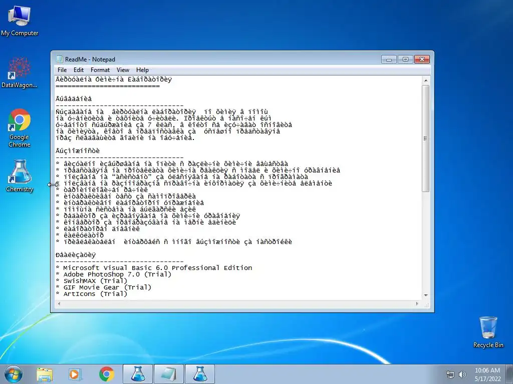The height and width of the screenshot is (384, 513).
Task: Click the vertical scrollbar up arrow
Action: pos(426,80)
